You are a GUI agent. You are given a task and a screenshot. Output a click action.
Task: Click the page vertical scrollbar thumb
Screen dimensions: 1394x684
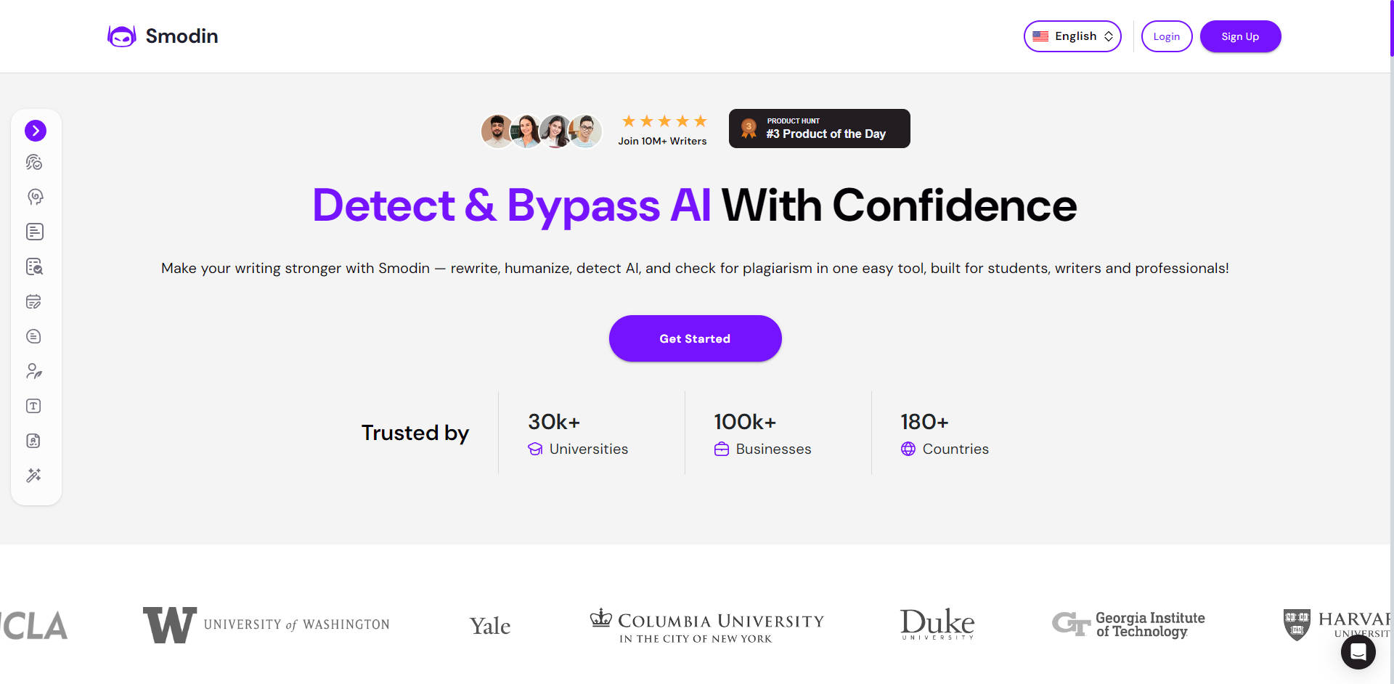click(1391, 29)
